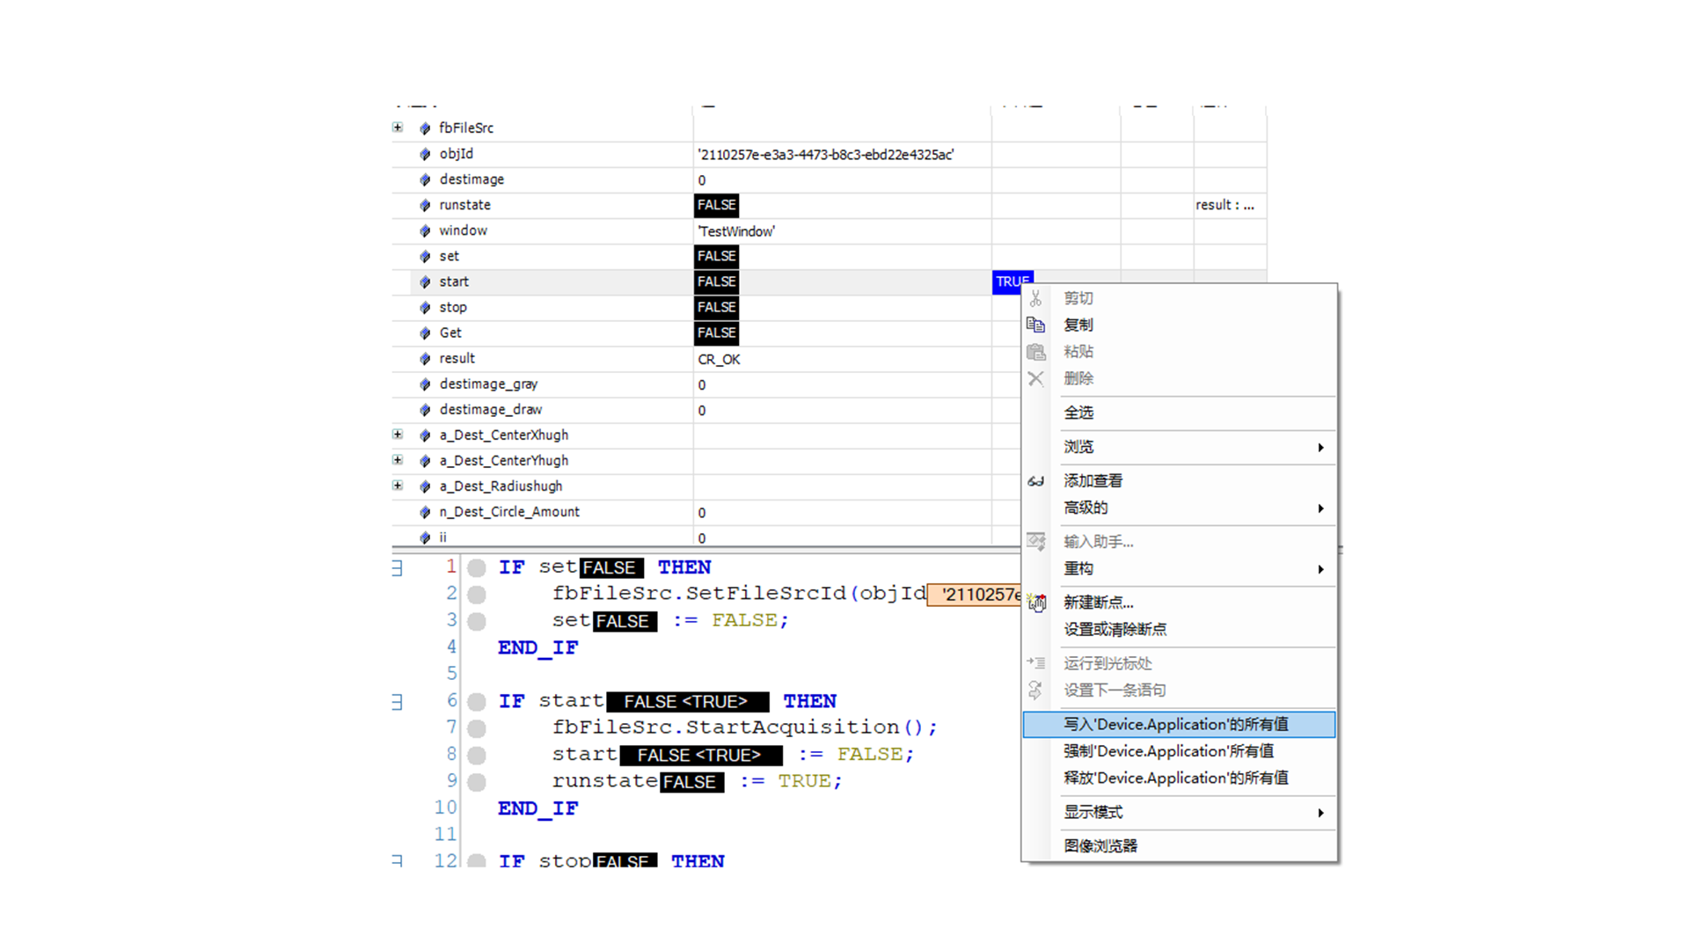Click the delete X icon in menu
This screenshot has width=1689, height=950.
point(1035,378)
